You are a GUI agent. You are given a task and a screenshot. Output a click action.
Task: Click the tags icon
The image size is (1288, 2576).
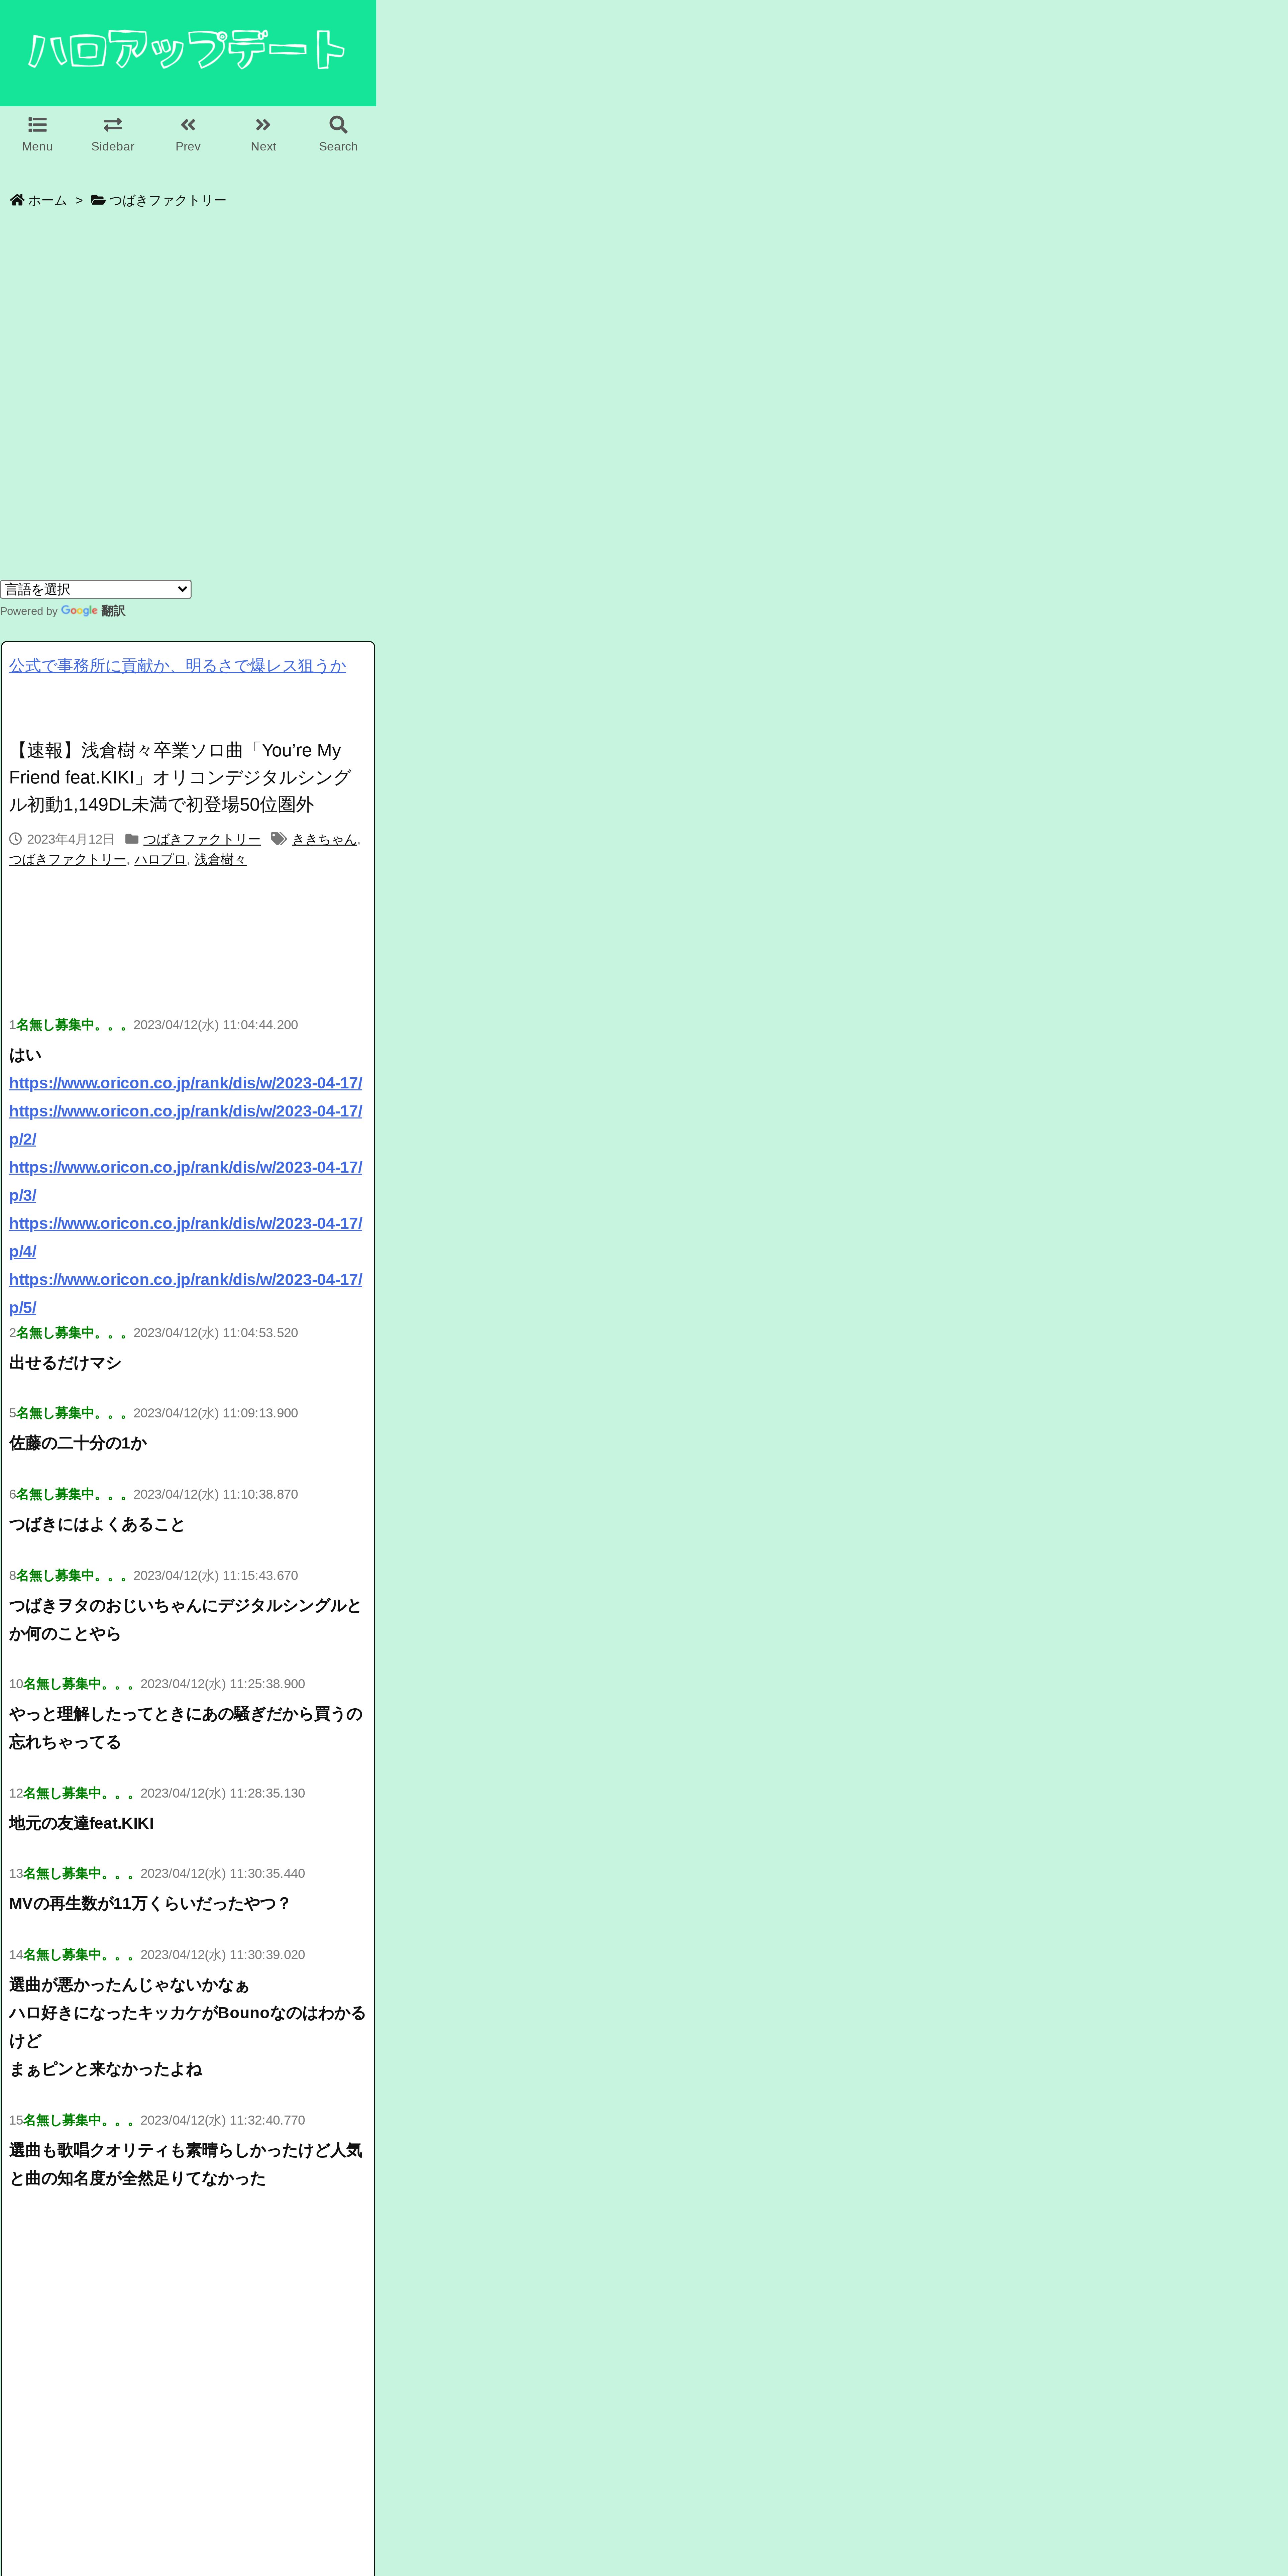[x=279, y=839]
